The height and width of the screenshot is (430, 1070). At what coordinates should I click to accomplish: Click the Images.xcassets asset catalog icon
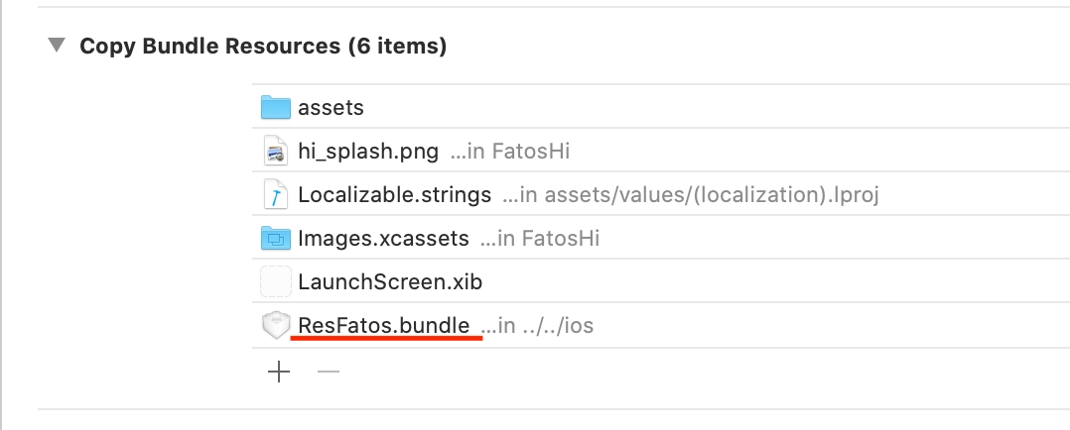275,239
